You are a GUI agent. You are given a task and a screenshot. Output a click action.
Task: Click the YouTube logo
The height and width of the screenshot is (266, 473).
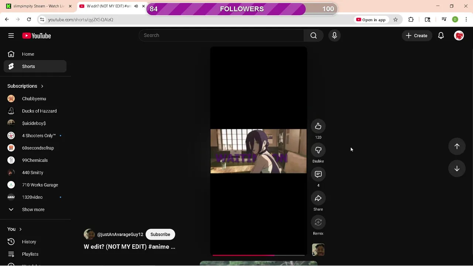pos(36,36)
